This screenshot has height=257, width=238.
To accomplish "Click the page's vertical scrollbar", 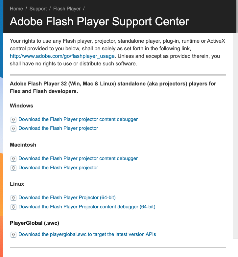I will (x=236, y=131).
